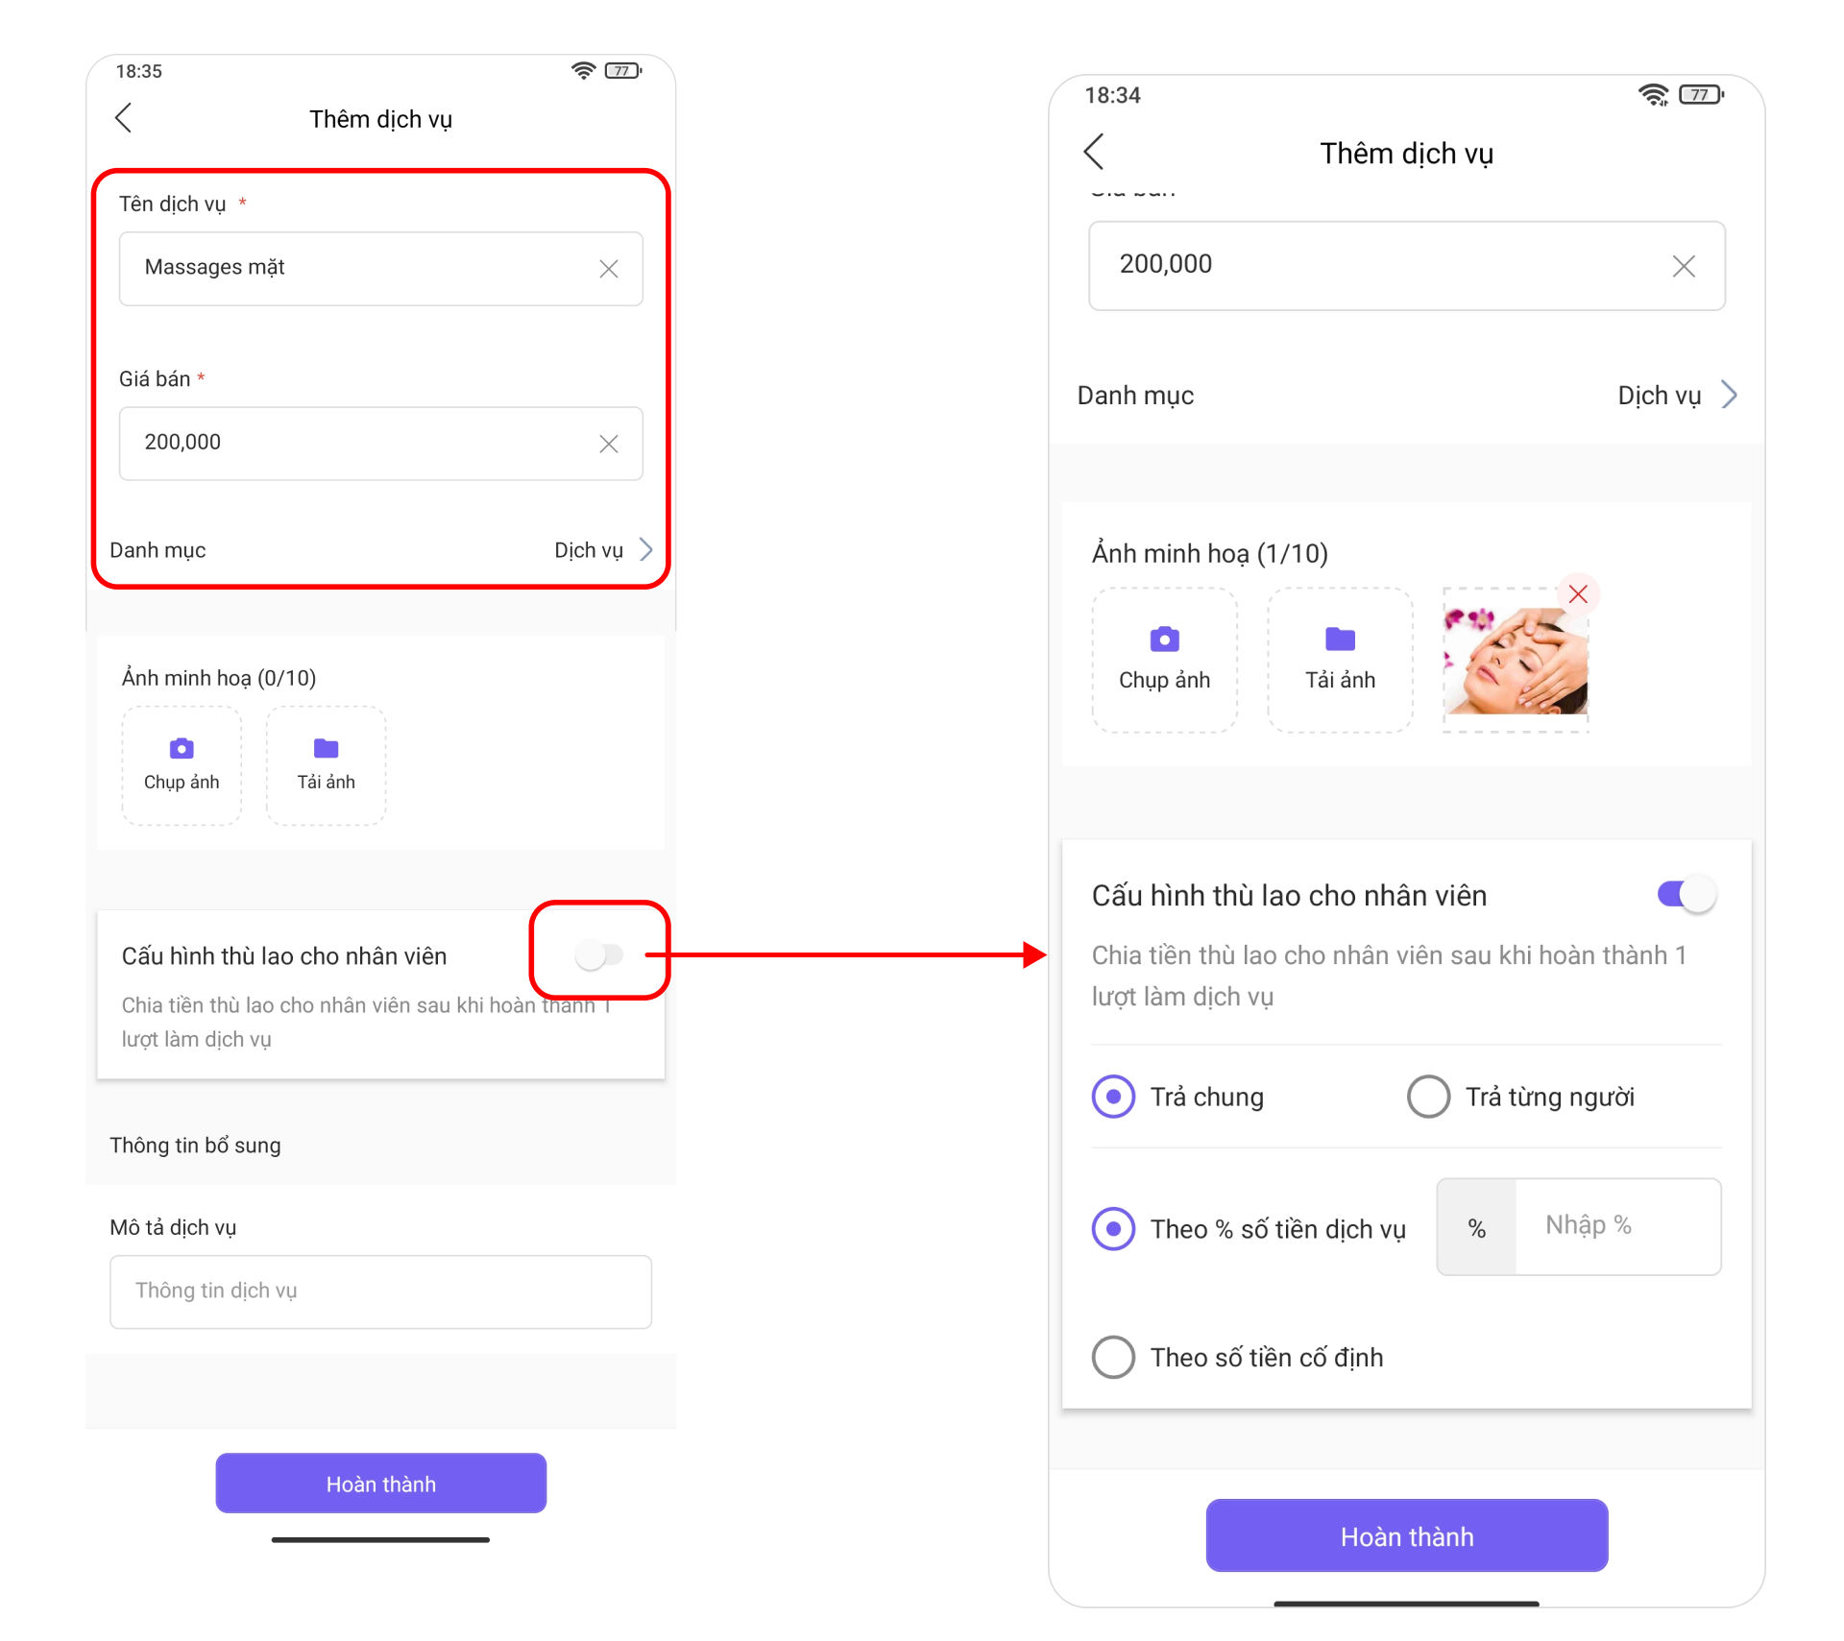Tap Chụp ảnh camera icon in left phone

click(x=182, y=748)
